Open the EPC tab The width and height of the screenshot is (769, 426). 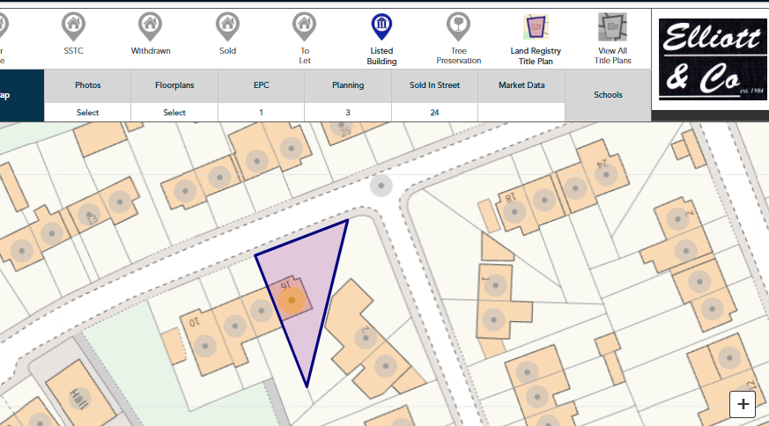[261, 86]
